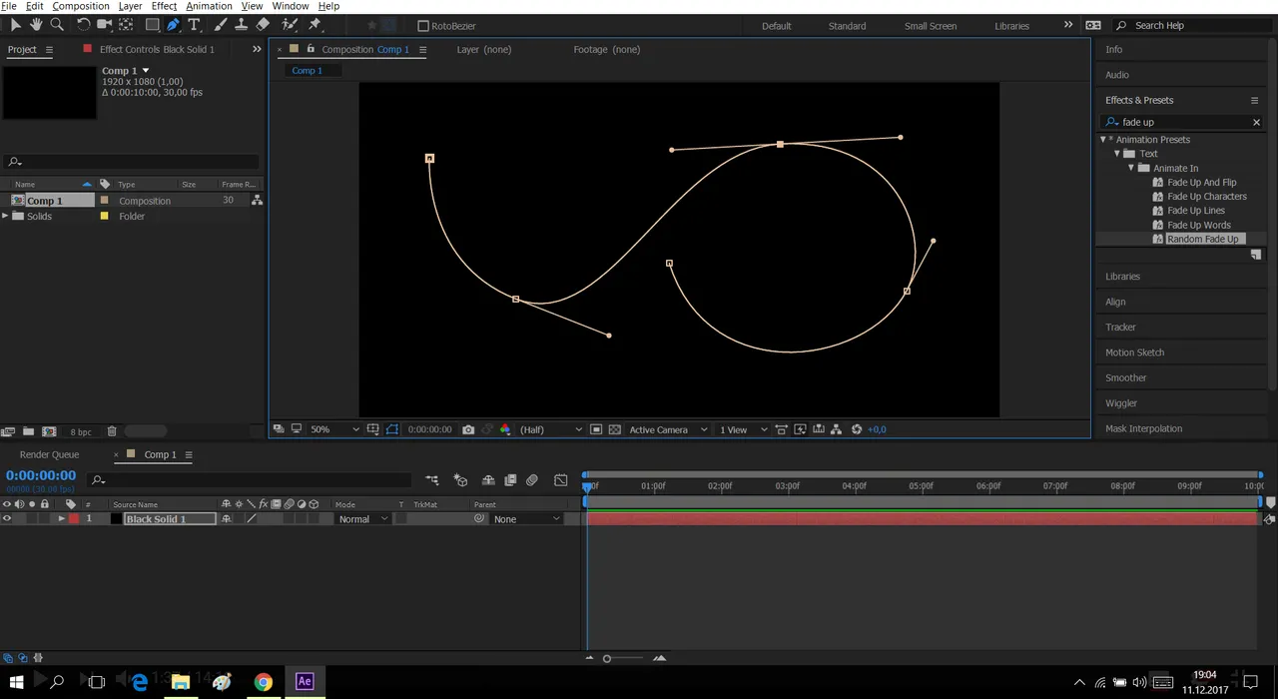
Task: Select the Eraser tool
Action: pos(263,25)
